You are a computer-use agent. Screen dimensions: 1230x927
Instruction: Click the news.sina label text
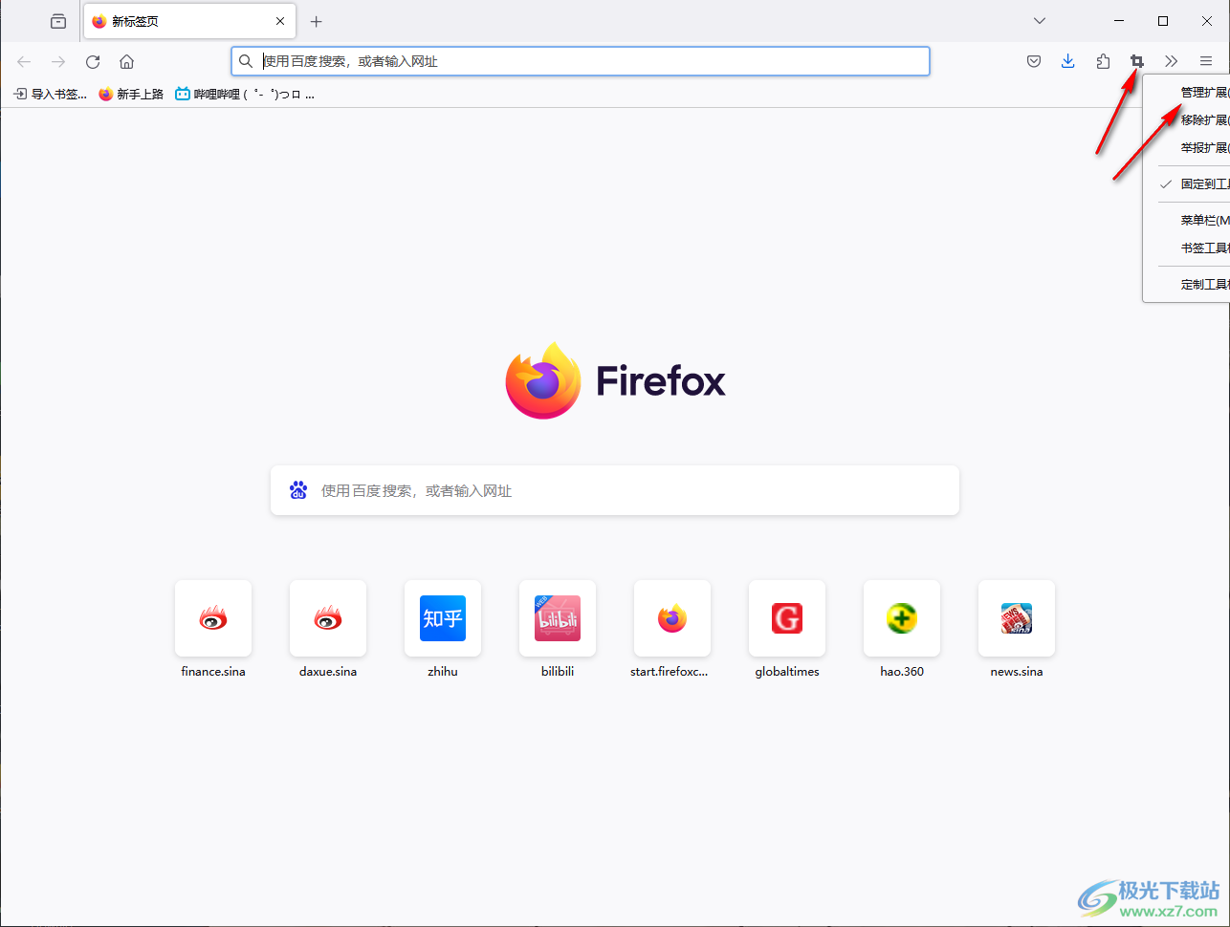point(1017,672)
